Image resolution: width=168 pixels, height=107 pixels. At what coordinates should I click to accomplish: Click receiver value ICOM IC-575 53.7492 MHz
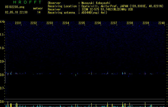tap(107, 9)
